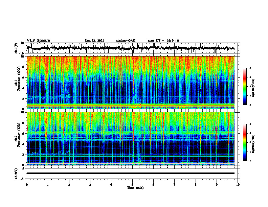This screenshot has height=207, width=268.
Task: Click the '2' kHz tick of ch.2 spectrogram
Action: (x=23, y=155)
